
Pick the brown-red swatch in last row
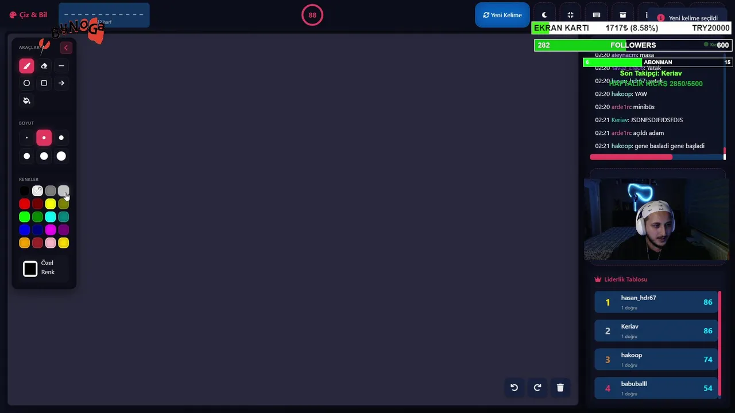(37, 243)
